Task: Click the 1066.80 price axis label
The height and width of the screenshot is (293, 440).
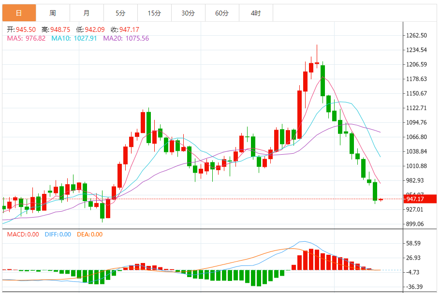Action: [416, 137]
